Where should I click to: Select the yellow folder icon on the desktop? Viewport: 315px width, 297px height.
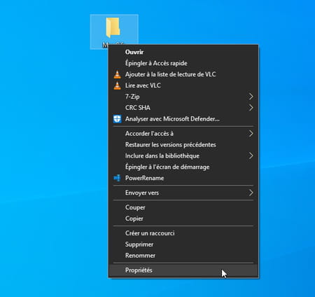click(x=113, y=27)
